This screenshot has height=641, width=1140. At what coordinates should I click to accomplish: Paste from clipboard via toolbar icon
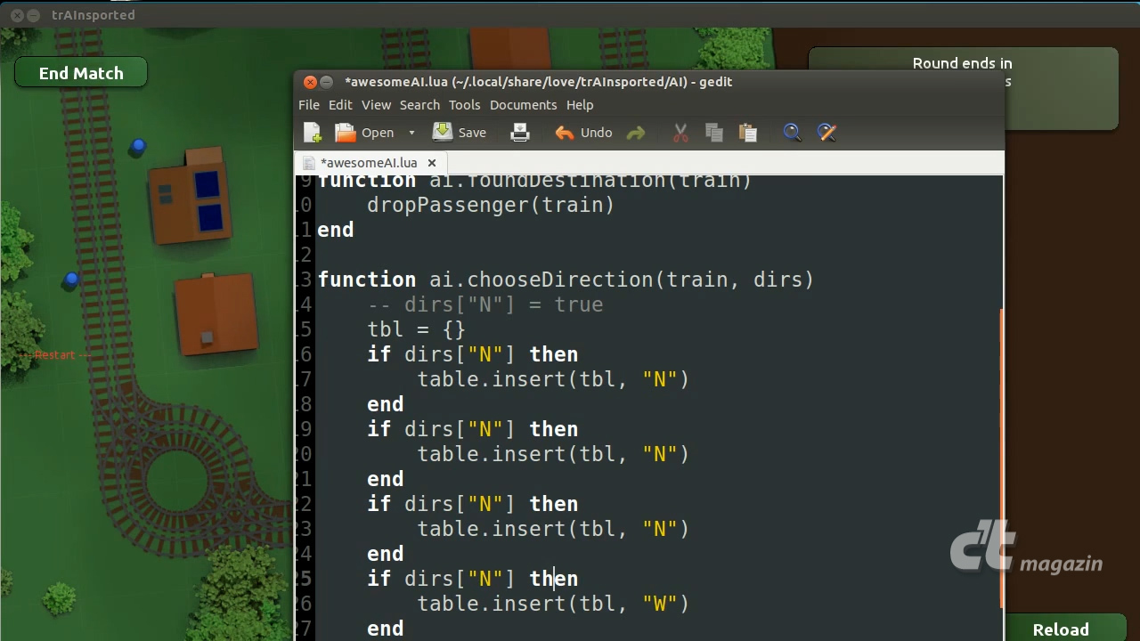pyautogui.click(x=748, y=133)
